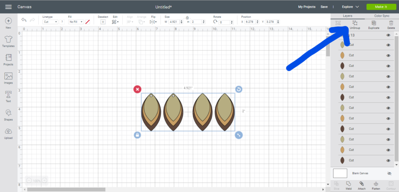399x192 pixels.
Task: Click the UnGroup button
Action: (x=355, y=25)
